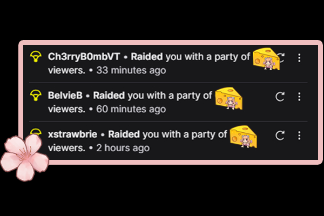Image resolution: width=324 pixels, height=216 pixels.
Task: Click the pink cherry blossom flower decoration
Action: [x=25, y=158]
